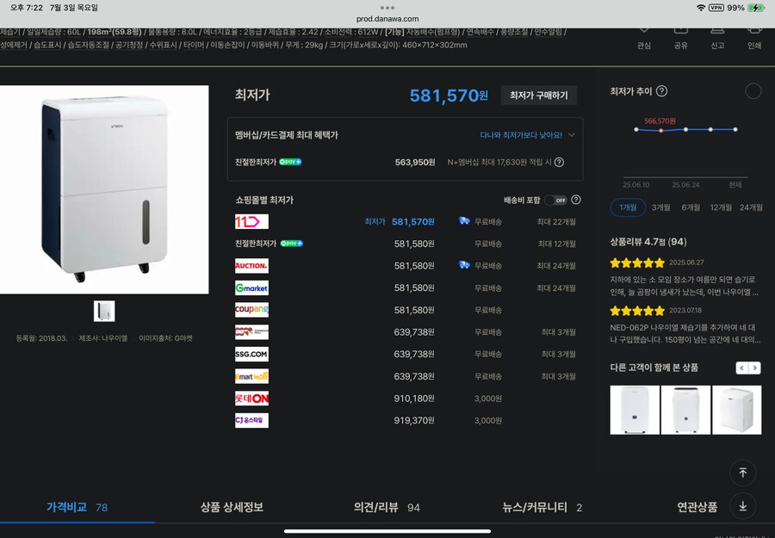
Task: Click the battery indicator in status bar
Action: click(756, 8)
